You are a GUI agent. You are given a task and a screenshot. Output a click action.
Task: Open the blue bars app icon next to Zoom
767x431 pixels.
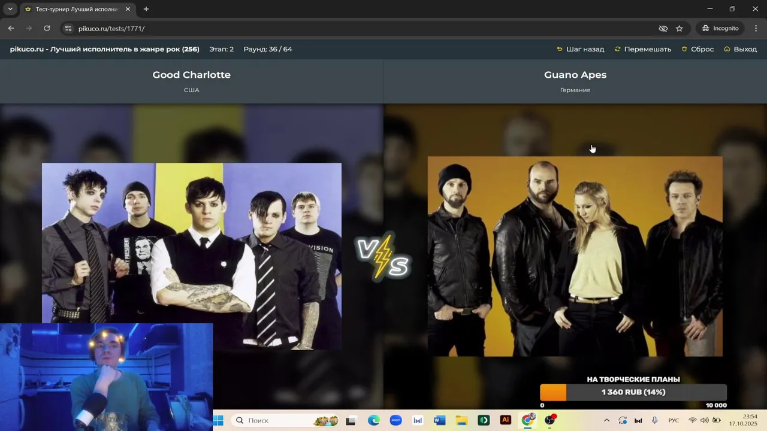click(x=418, y=420)
